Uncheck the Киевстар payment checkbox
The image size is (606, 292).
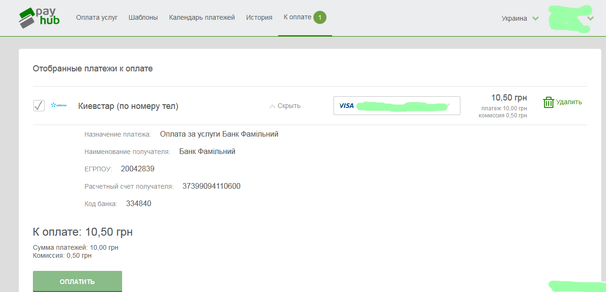[39, 106]
